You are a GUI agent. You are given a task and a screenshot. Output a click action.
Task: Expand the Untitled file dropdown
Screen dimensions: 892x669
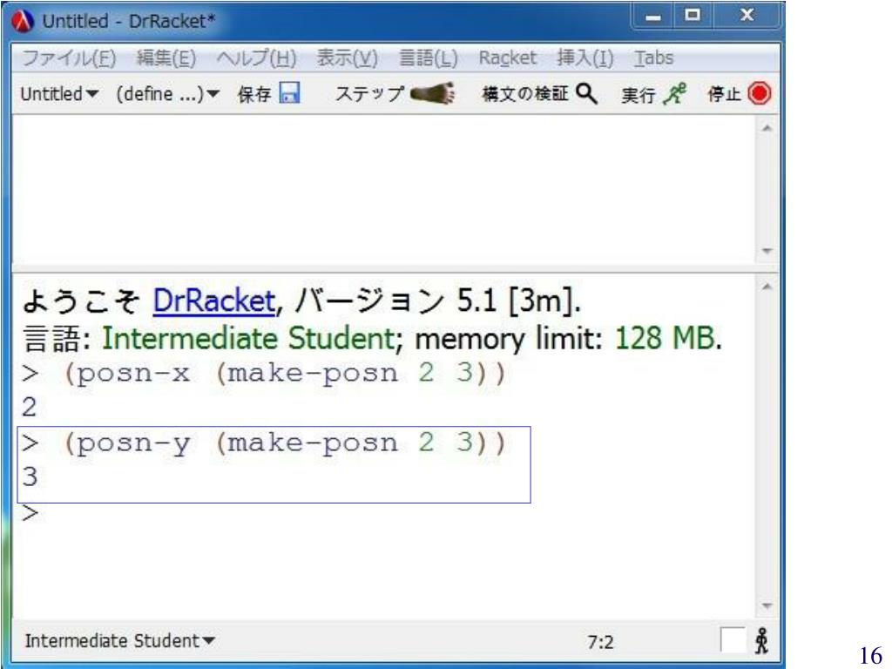coord(60,94)
